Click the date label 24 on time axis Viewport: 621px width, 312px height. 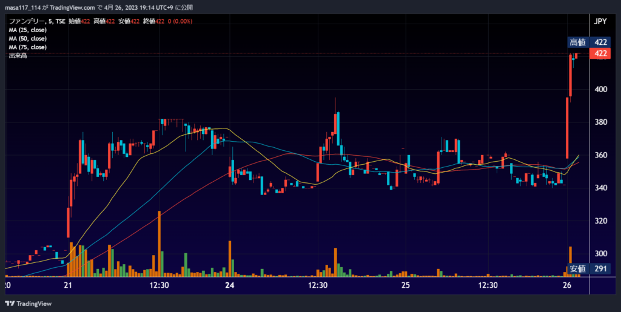(230, 285)
